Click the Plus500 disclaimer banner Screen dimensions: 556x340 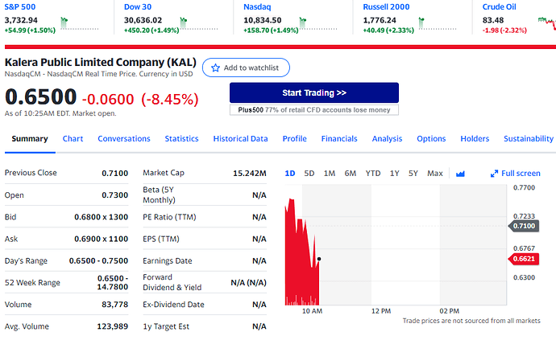pyautogui.click(x=314, y=110)
